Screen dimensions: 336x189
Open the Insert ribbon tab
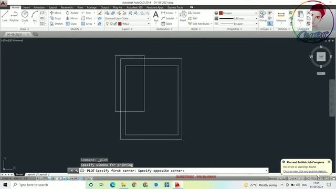coord(27,7)
